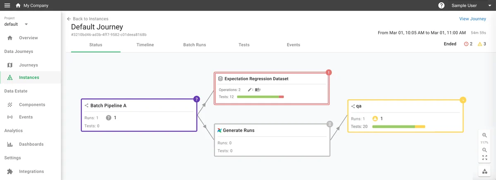Zoom in on the journey graph
Image resolution: width=496 pixels, height=180 pixels.
[484, 135]
